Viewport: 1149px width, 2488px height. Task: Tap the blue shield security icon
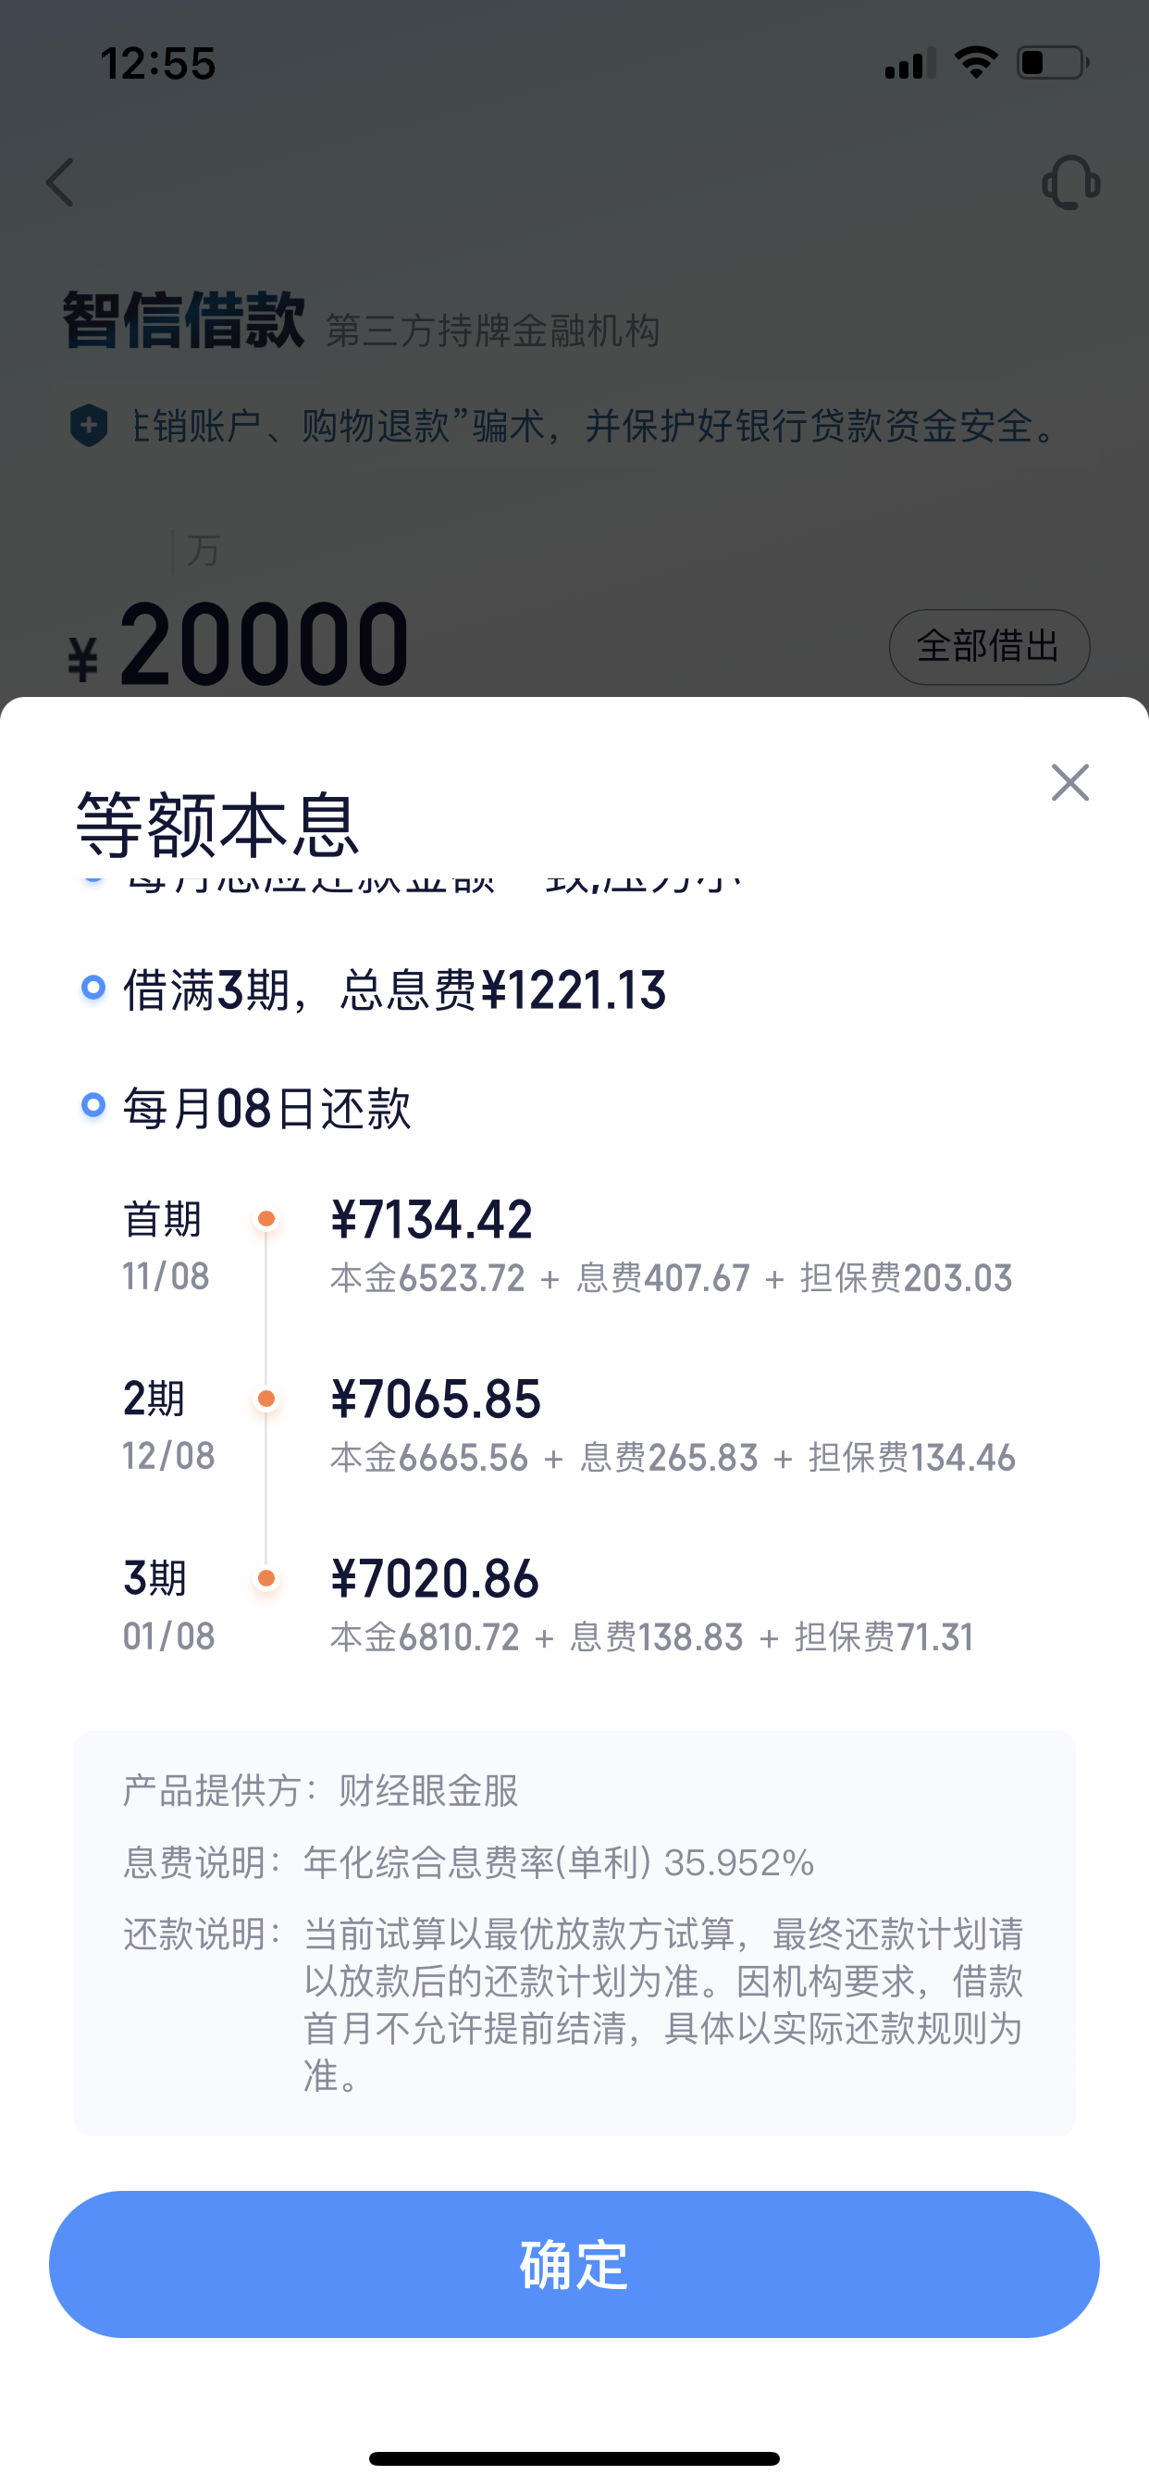click(89, 425)
